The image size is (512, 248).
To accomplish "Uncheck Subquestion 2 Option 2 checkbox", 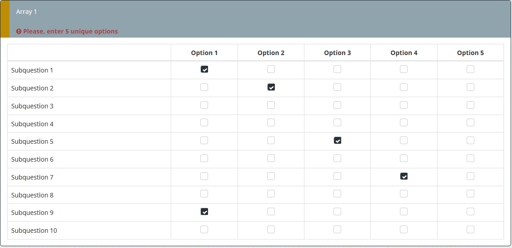I will point(271,87).
